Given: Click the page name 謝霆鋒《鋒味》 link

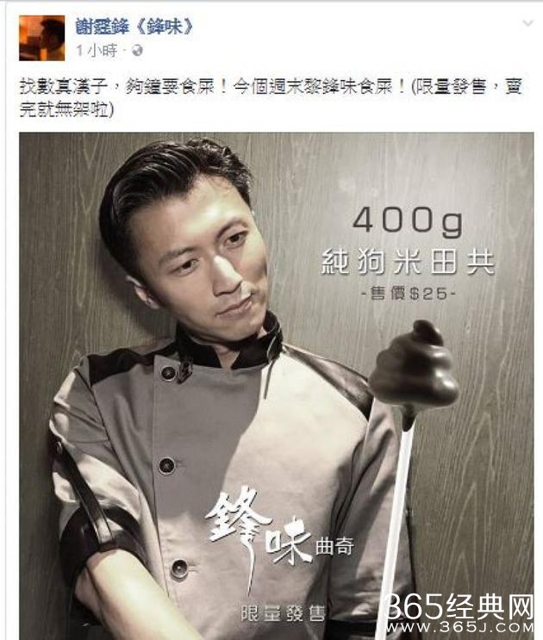Looking at the screenshot, I should pyautogui.click(x=134, y=27).
